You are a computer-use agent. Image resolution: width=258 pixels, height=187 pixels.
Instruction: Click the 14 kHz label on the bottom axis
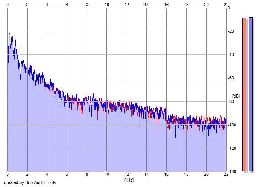click(x=146, y=174)
